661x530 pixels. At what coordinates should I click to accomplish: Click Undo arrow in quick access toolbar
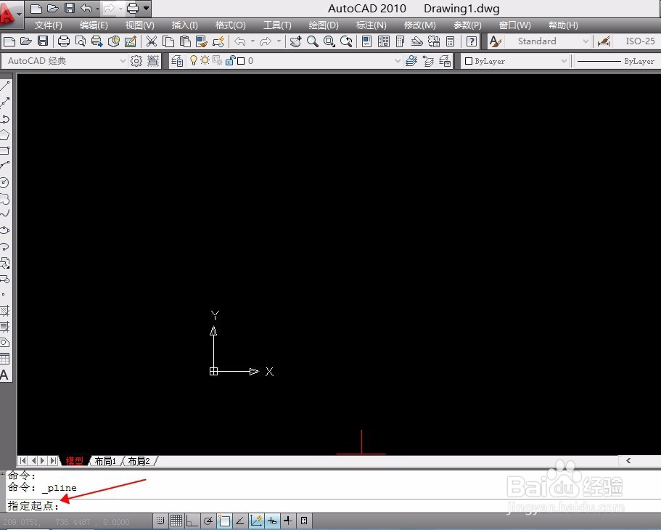[86, 8]
